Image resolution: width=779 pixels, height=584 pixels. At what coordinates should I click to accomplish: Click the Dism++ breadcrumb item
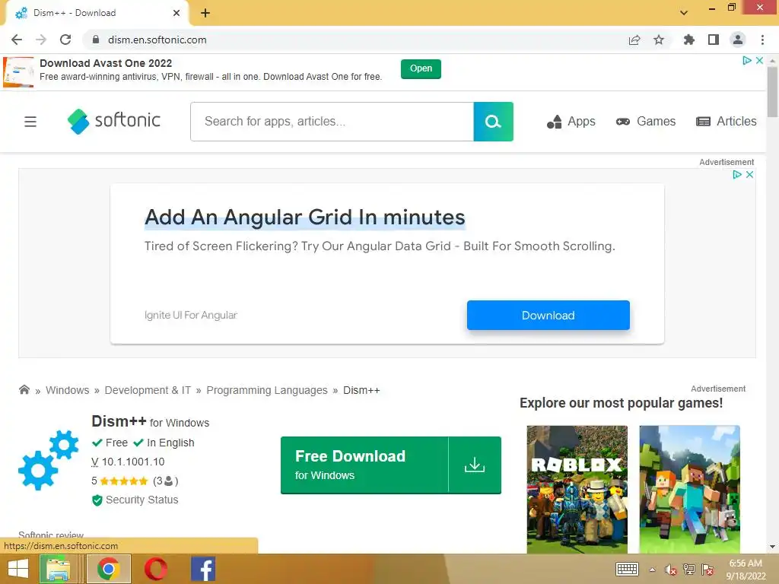[x=361, y=390]
